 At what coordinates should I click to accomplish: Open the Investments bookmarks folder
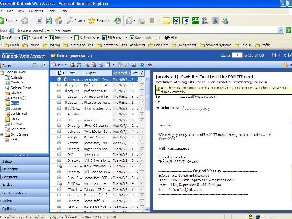point(184,45)
